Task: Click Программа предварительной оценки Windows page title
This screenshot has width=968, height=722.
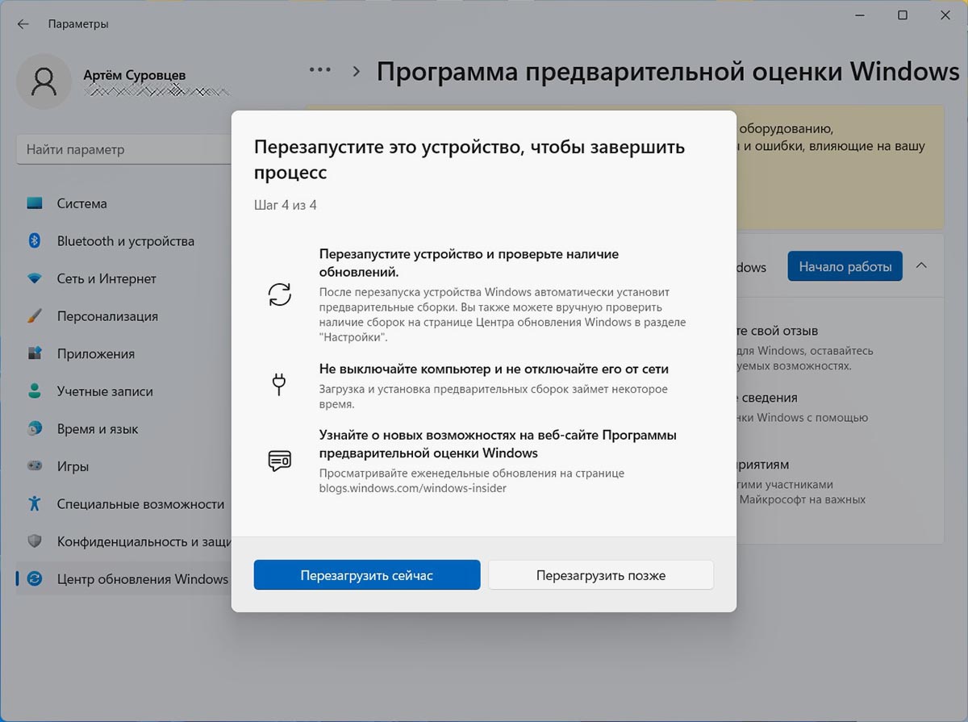Action: [668, 71]
